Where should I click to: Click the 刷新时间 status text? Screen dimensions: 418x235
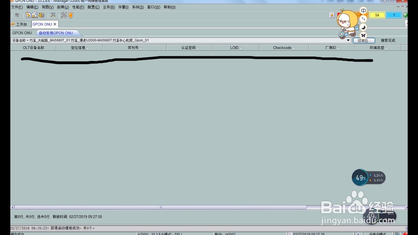coord(77,217)
